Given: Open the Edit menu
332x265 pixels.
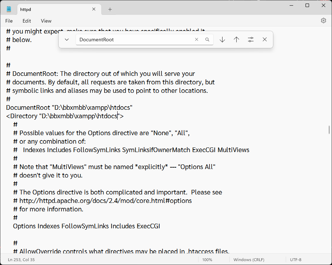Looking at the screenshot, I should click(27, 21).
